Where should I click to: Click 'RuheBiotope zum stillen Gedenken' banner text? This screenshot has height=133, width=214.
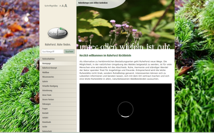(93, 3)
